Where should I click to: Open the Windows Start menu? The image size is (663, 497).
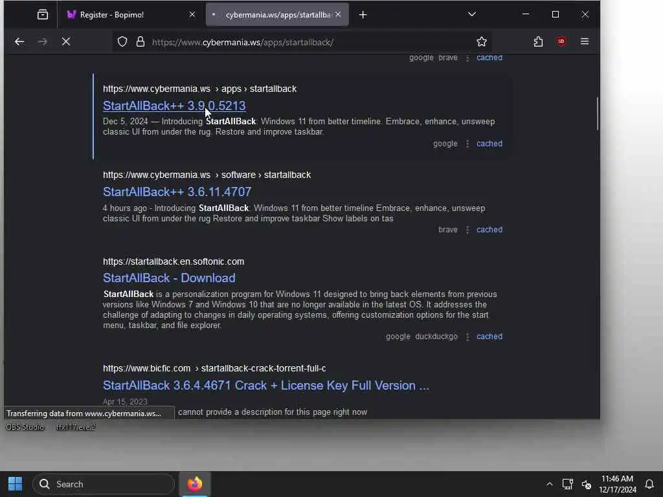[x=16, y=484]
